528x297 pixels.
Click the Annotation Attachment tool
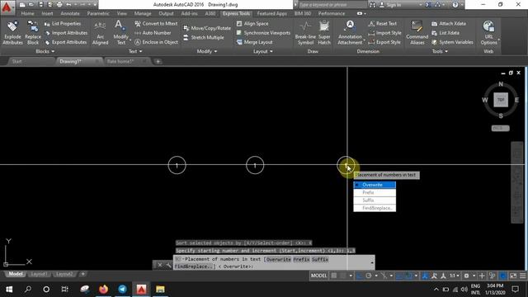tap(350, 32)
